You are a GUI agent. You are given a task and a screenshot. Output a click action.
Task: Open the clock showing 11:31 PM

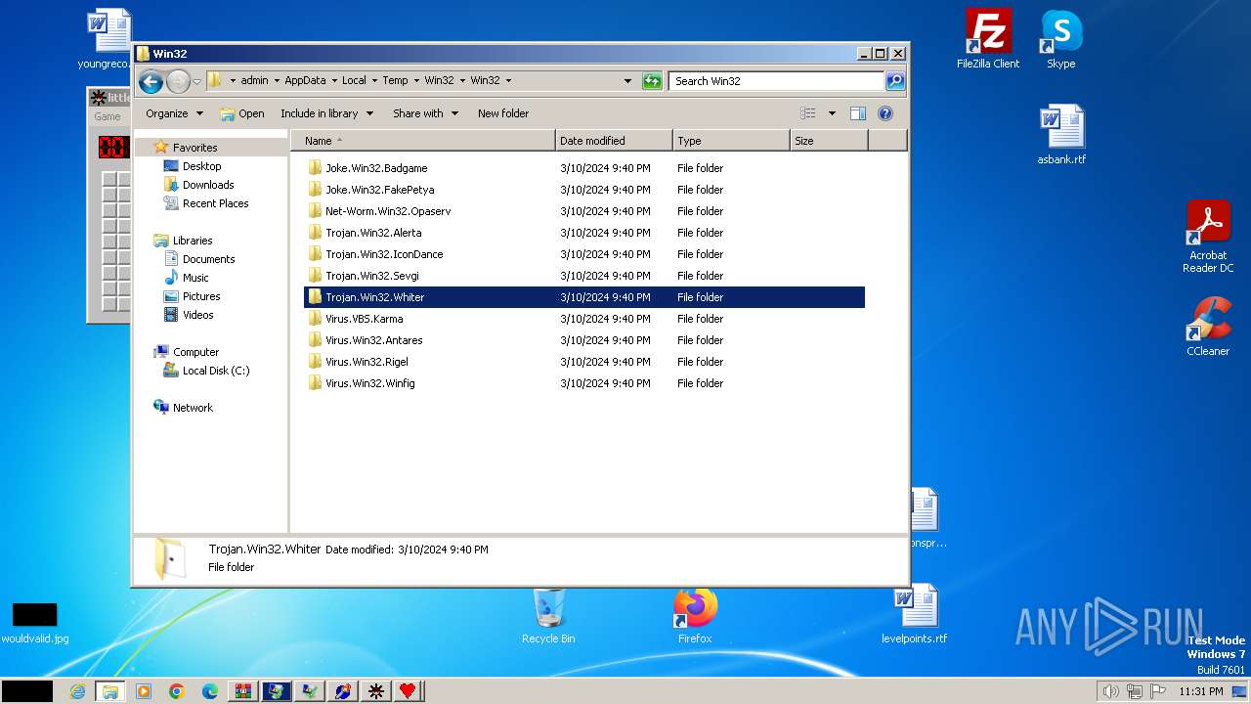(1200, 691)
